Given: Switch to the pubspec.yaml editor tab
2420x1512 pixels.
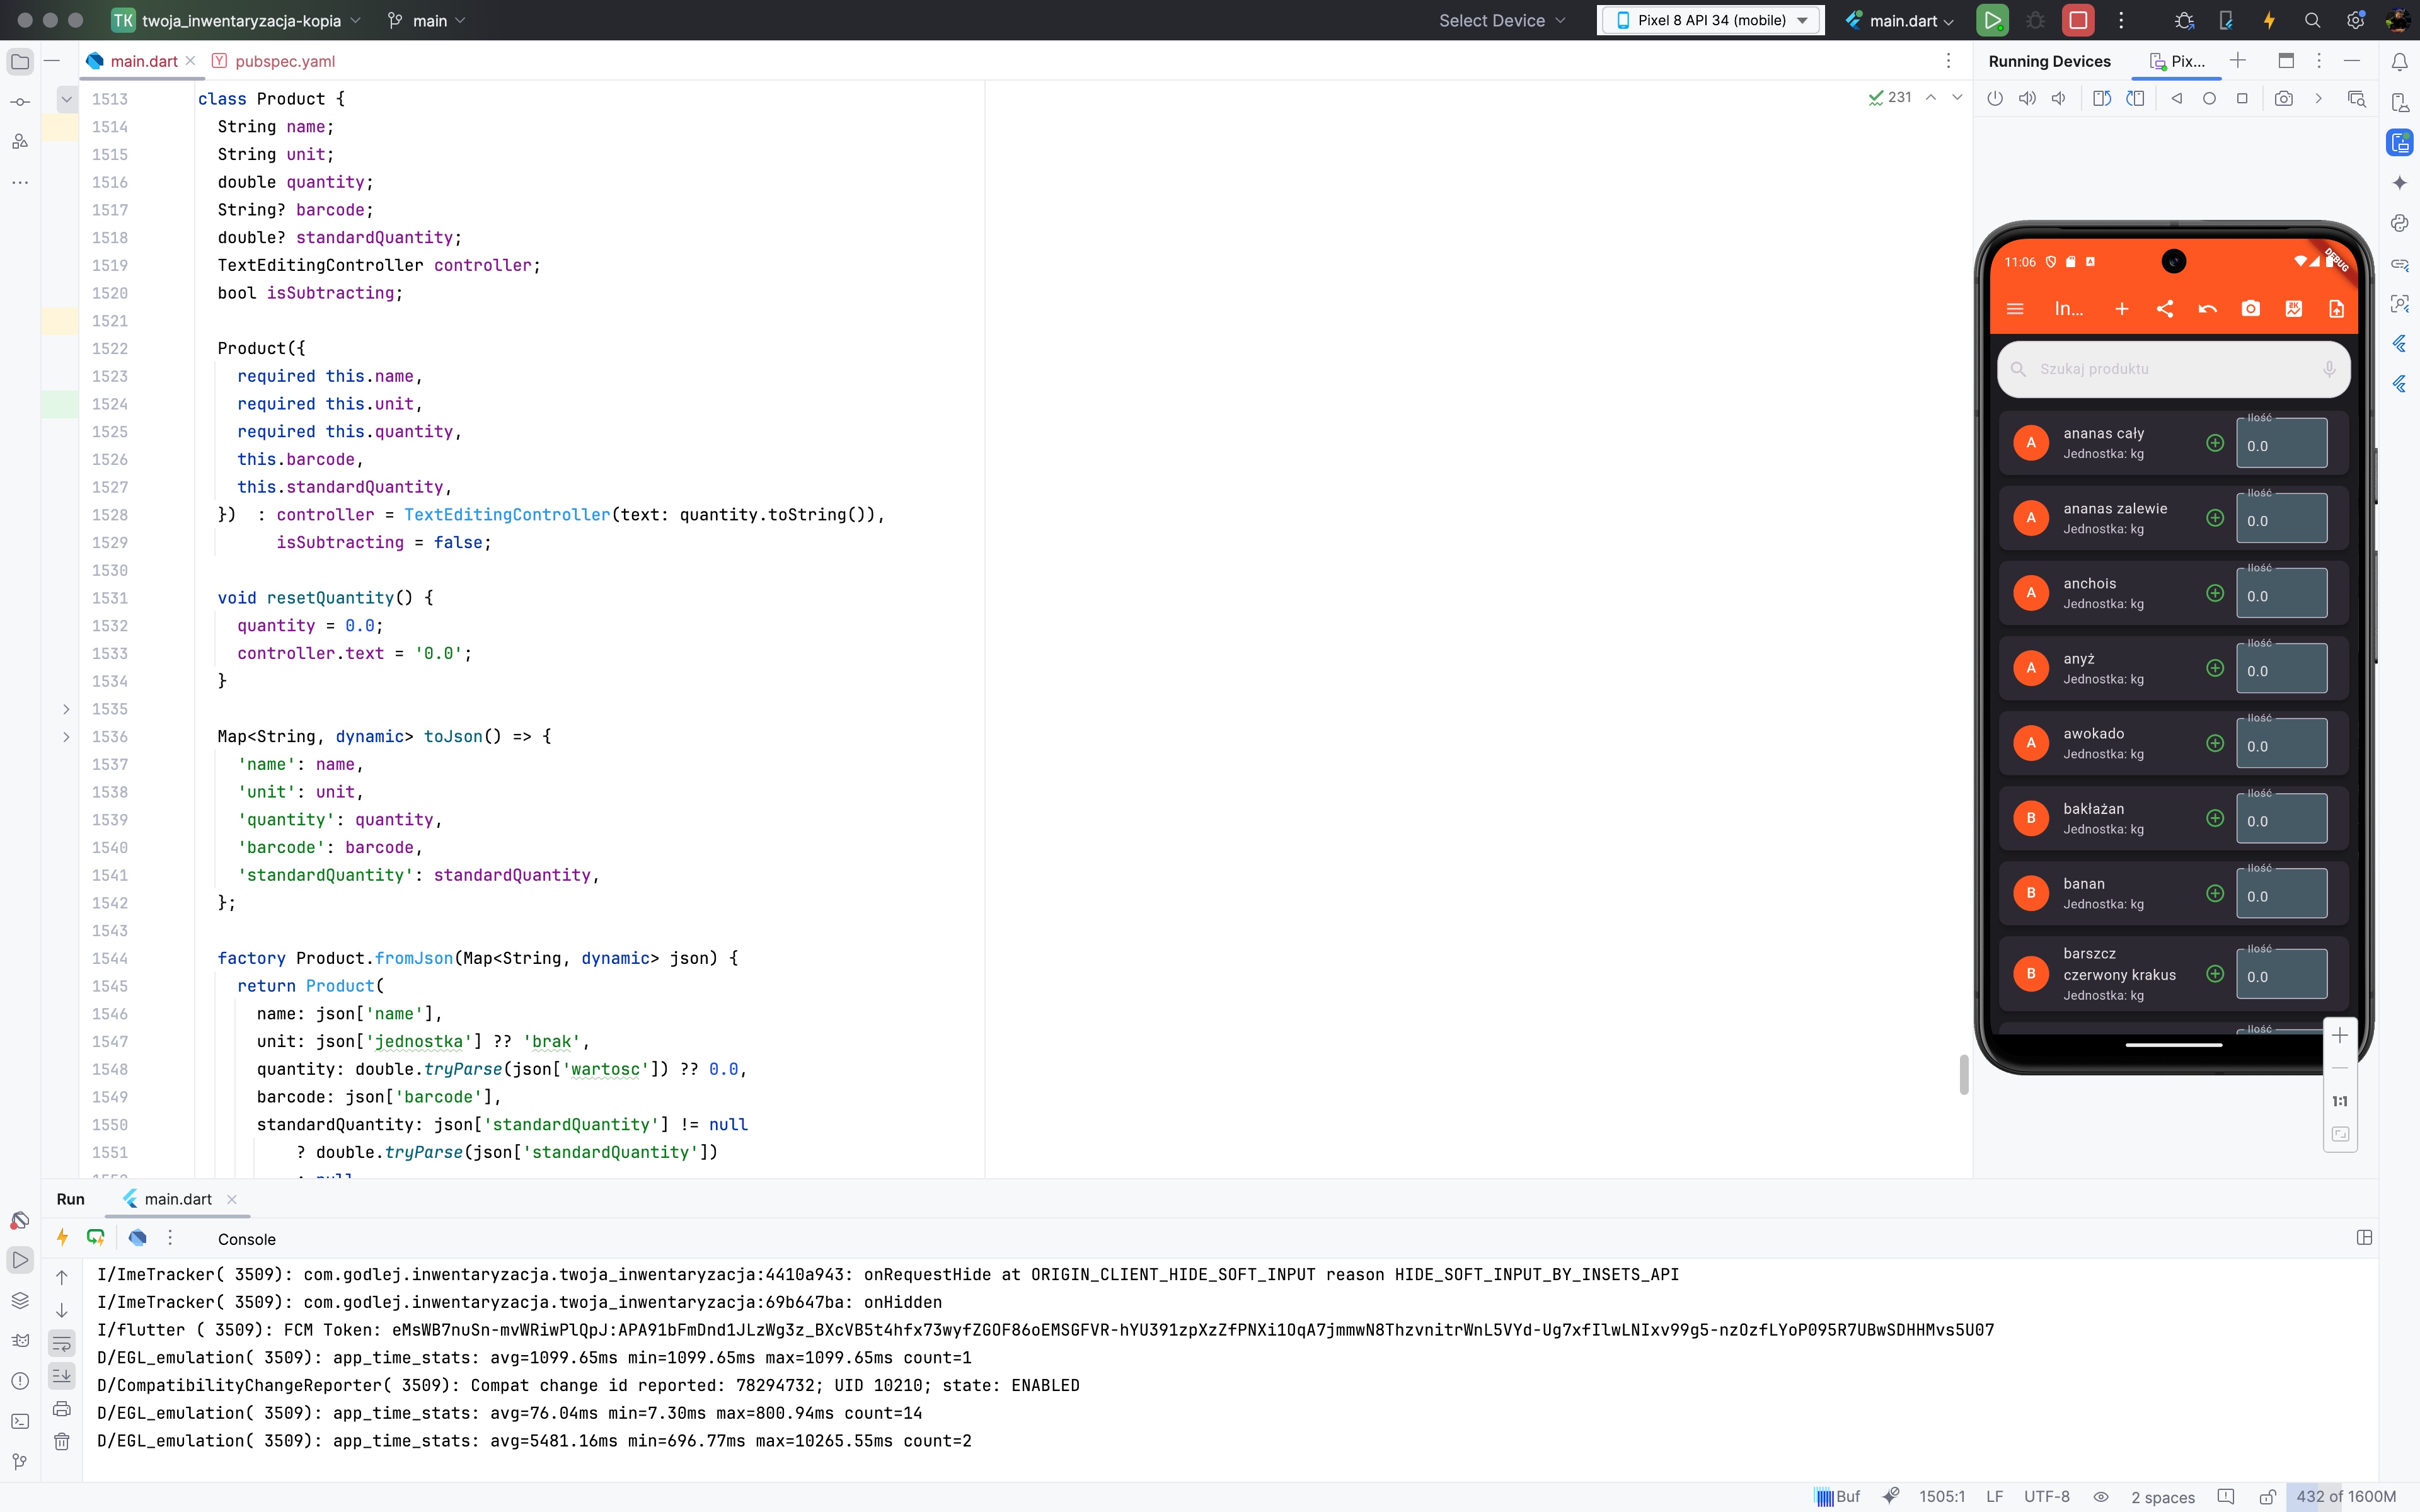Looking at the screenshot, I should tap(274, 61).
